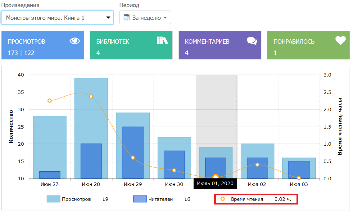This screenshot has height=211, width=353.
Task: Open the Просмотров statistics card
Action: (43, 45)
